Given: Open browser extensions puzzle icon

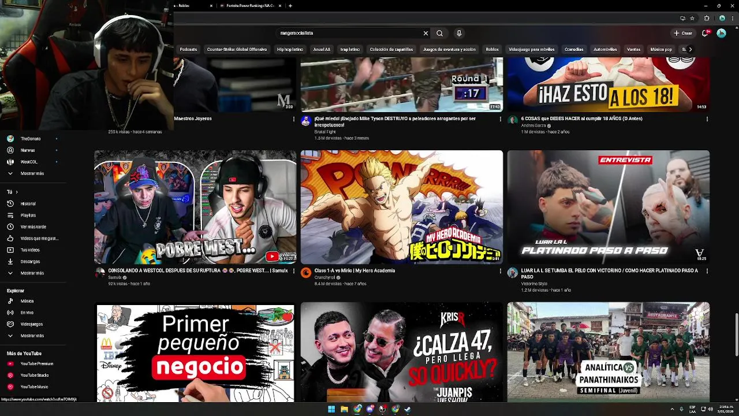Looking at the screenshot, I should coord(707,18).
